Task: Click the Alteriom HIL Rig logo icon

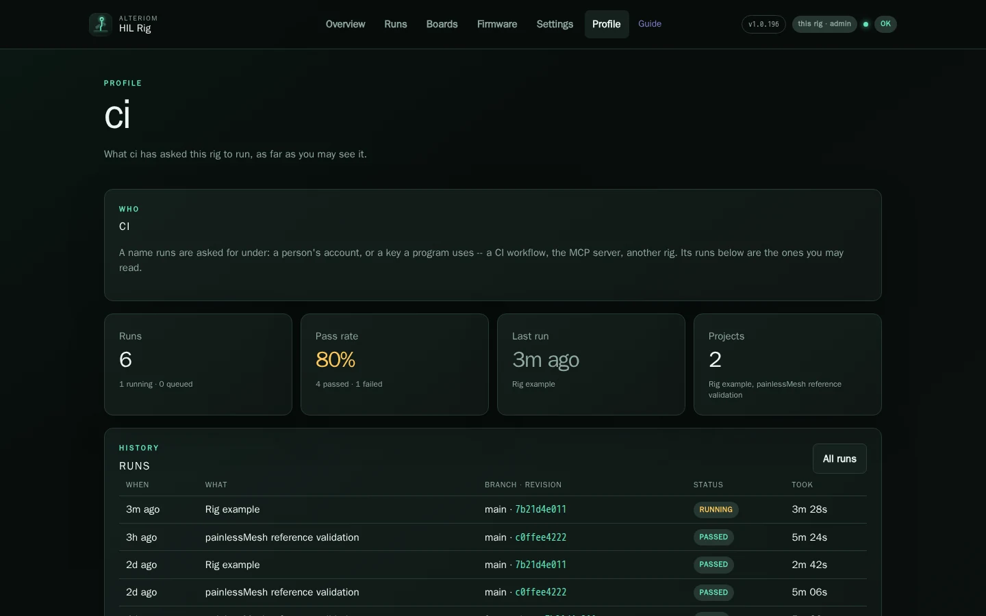Action: [101, 24]
